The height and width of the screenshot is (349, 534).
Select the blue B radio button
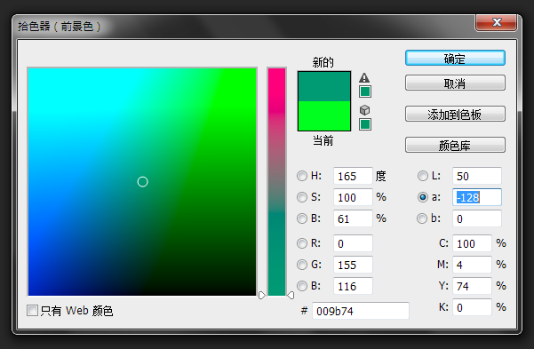coord(302,286)
